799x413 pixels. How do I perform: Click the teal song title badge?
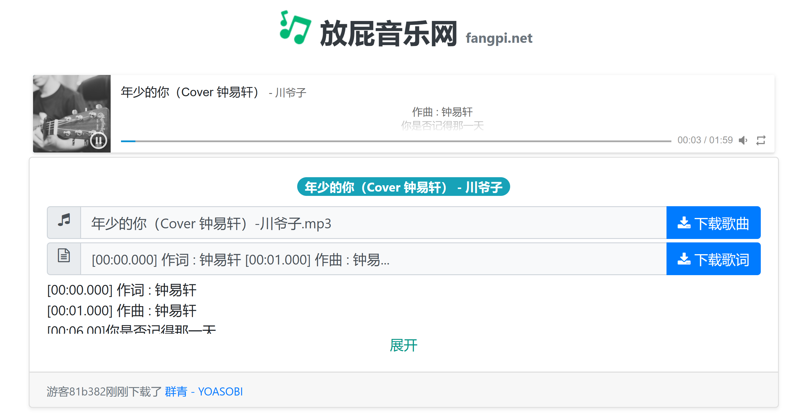[x=403, y=187]
